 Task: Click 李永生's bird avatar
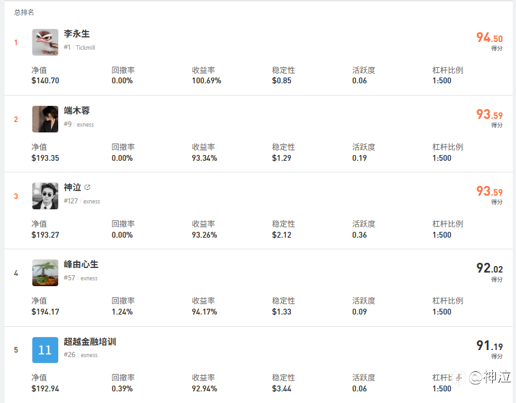coord(45,43)
